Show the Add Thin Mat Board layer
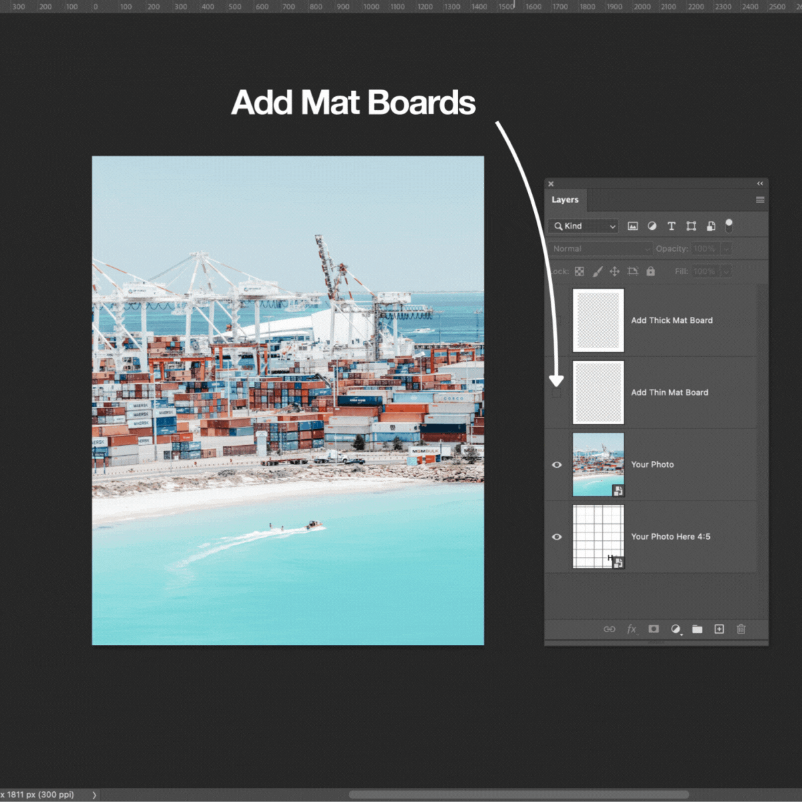The image size is (802, 802). (x=557, y=393)
